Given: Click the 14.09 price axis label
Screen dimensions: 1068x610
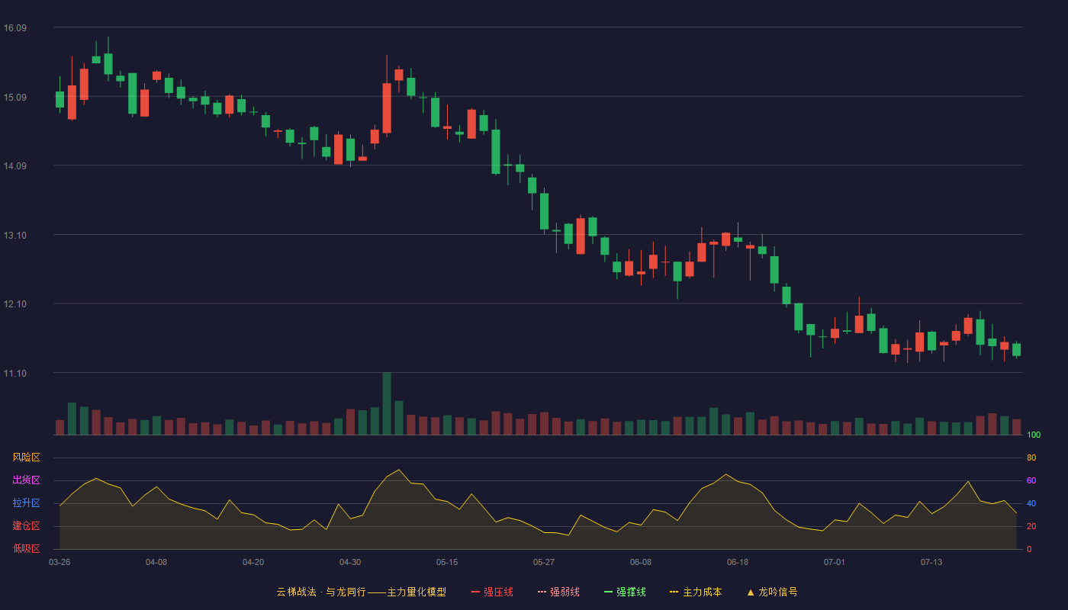Looking at the screenshot, I should (15, 166).
